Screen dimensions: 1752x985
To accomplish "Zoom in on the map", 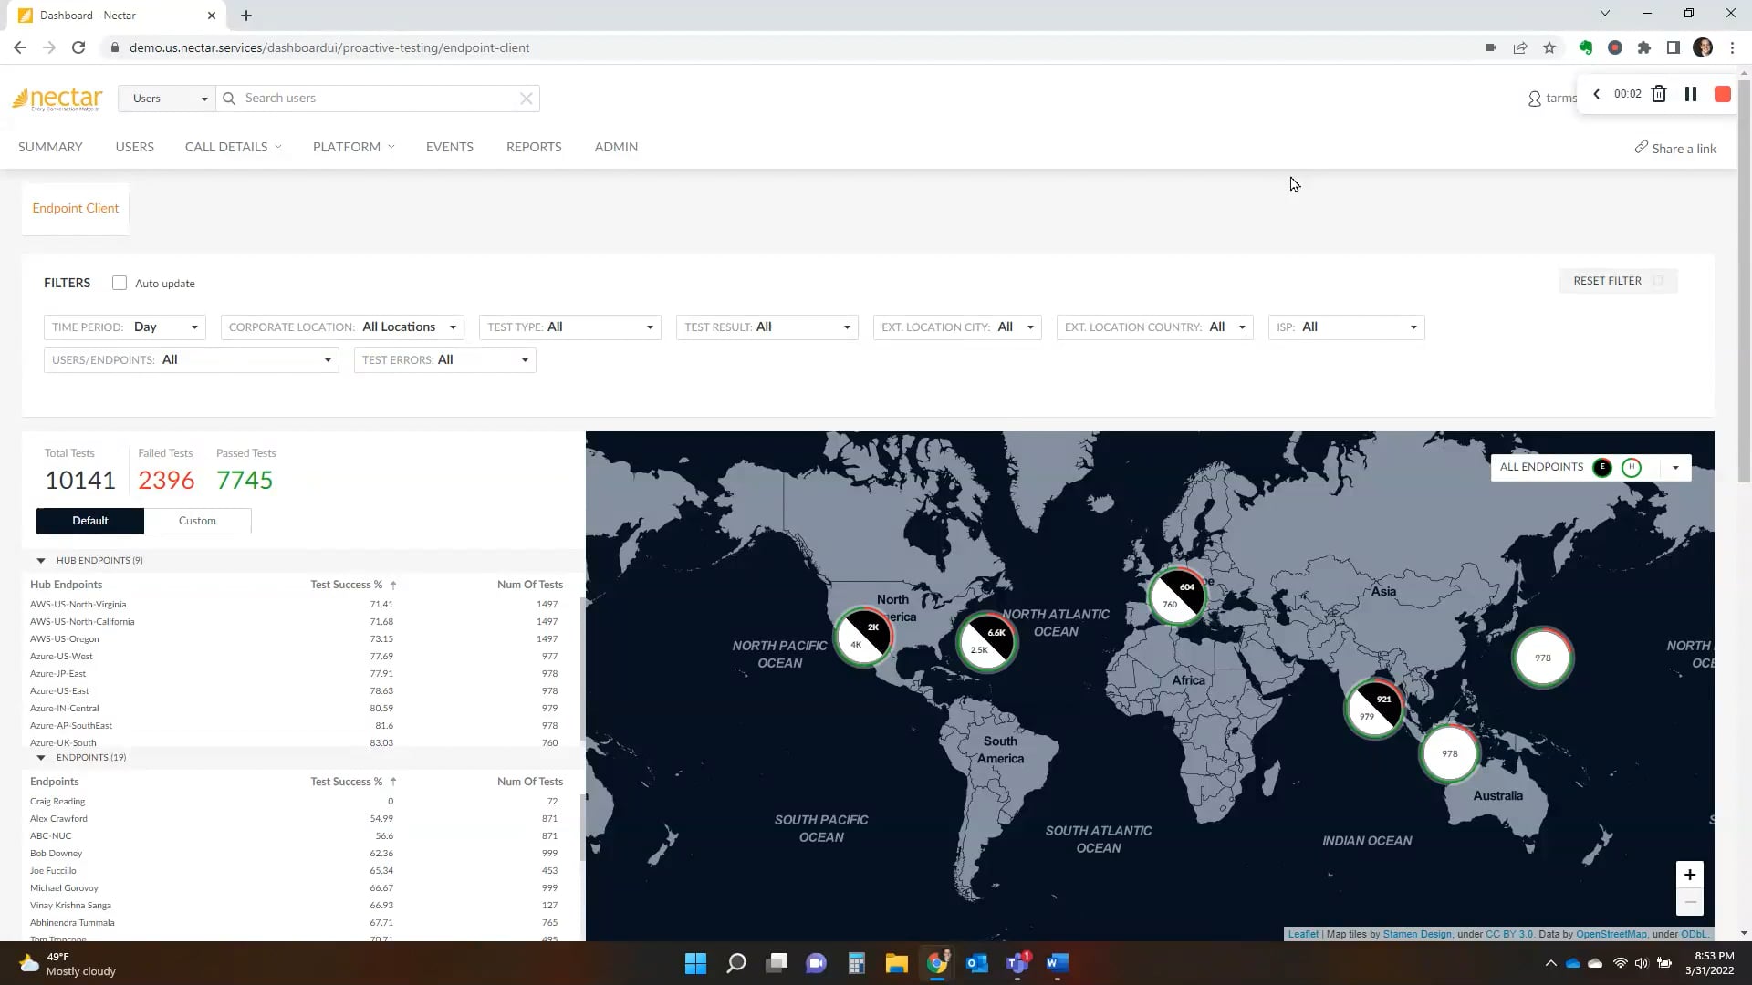I will (x=1690, y=875).
